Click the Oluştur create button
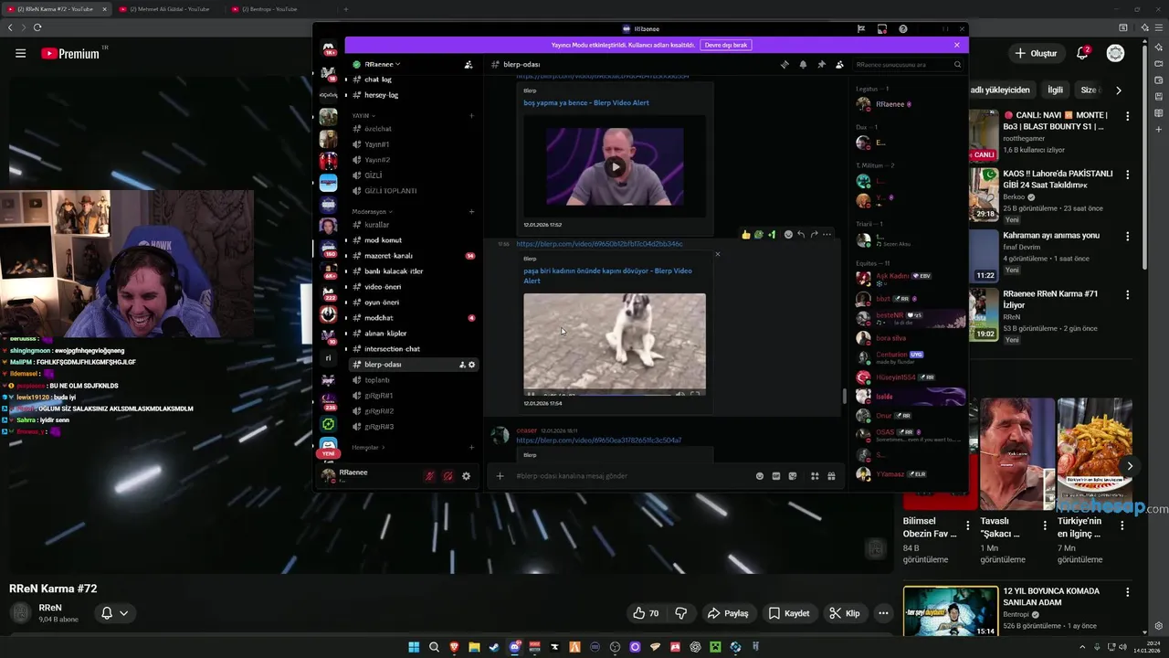 (x=1036, y=53)
